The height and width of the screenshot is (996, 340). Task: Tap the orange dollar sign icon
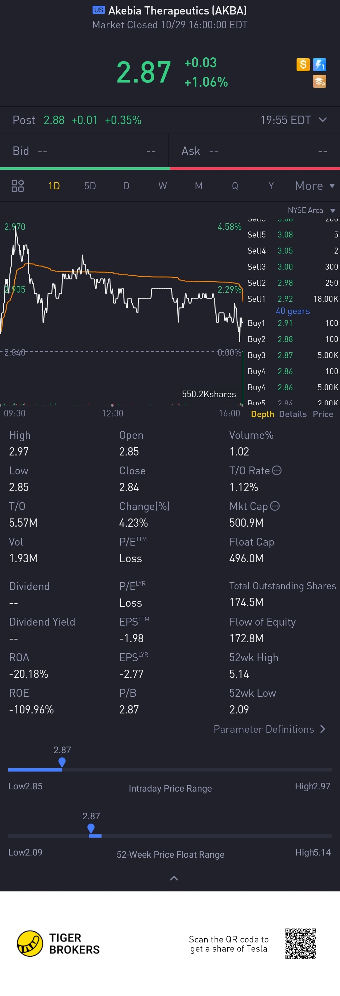tap(303, 64)
